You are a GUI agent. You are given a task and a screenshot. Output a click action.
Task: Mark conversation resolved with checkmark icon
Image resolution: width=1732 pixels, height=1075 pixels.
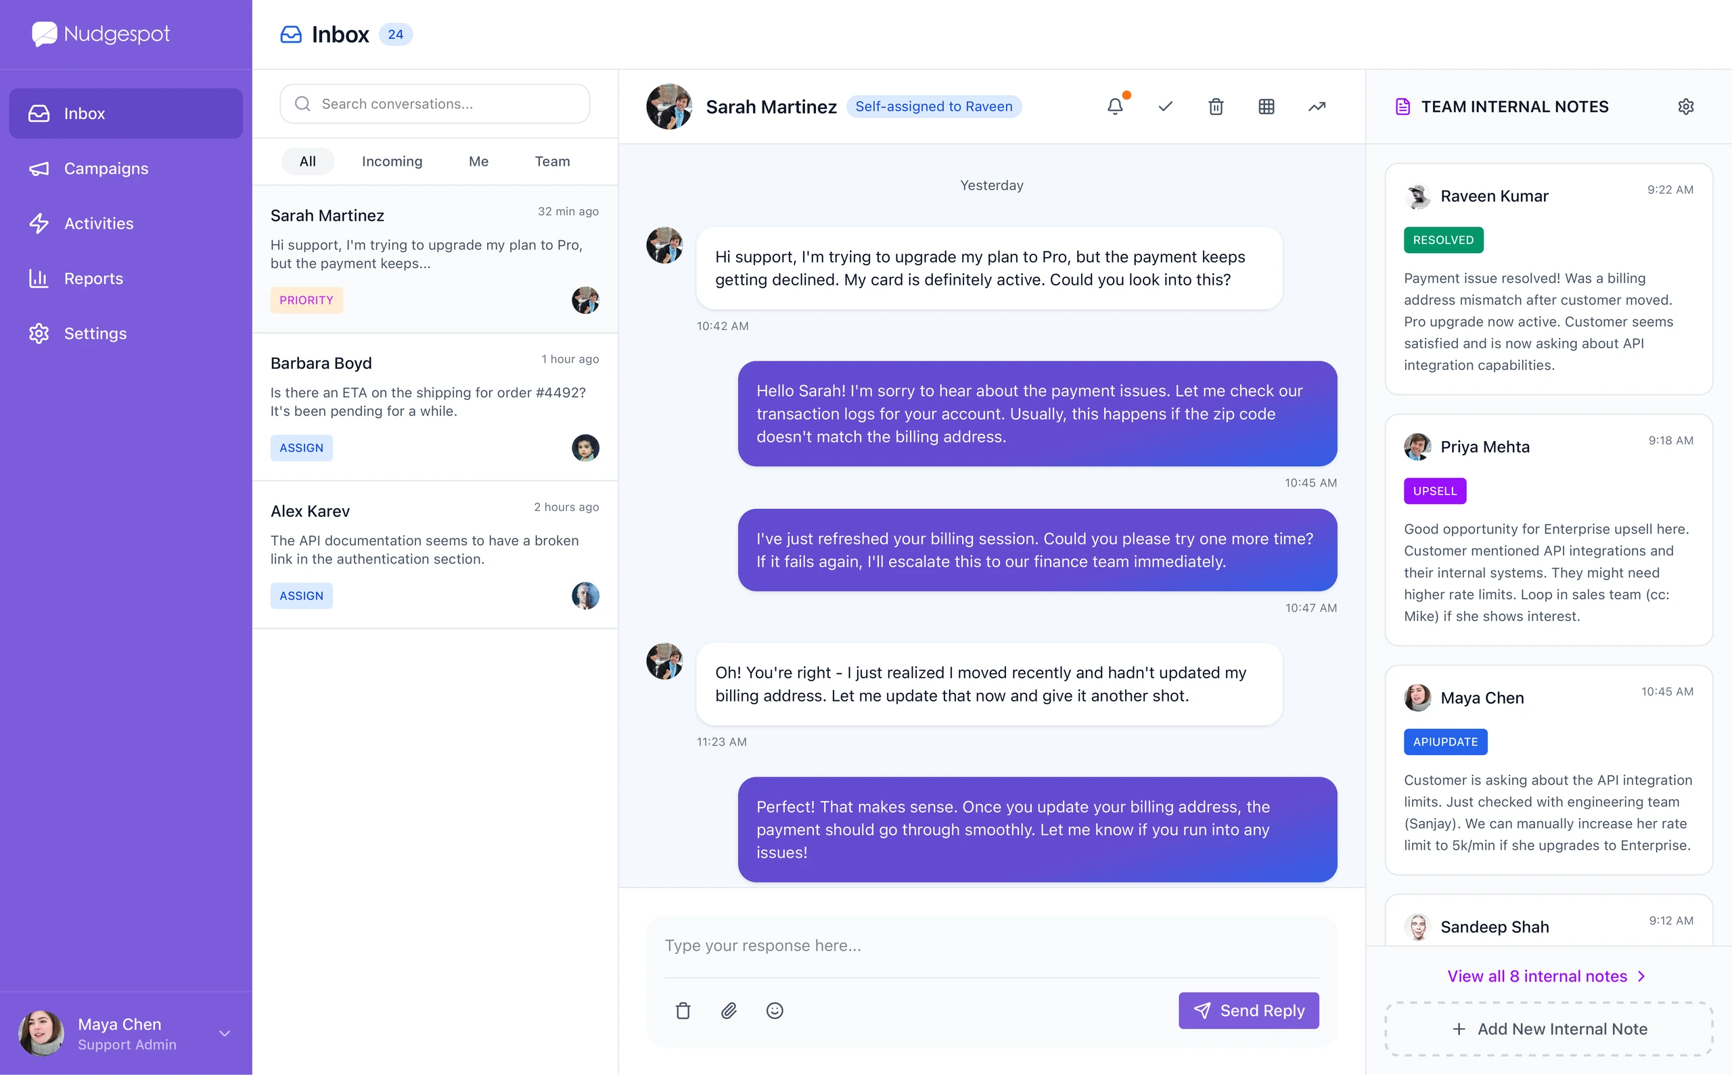1165,107
